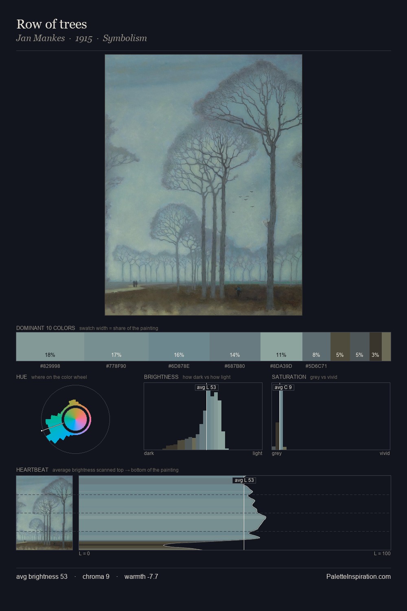Click the 11% pale green-grey swatch
407x611 pixels.
(x=281, y=347)
